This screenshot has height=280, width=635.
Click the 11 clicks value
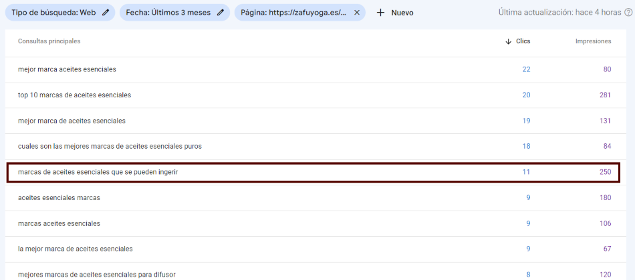526,172
